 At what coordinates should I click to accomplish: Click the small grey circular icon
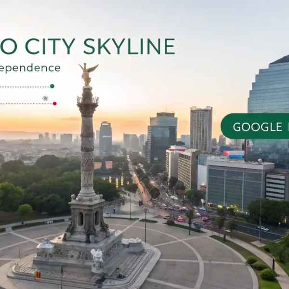tap(45, 98)
